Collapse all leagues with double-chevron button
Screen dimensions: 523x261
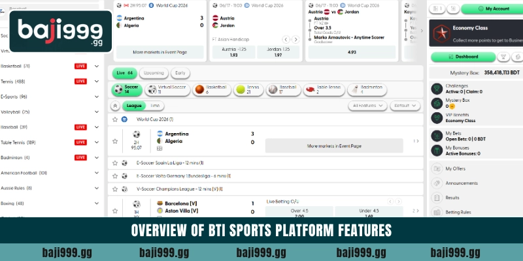pyautogui.click(x=115, y=106)
